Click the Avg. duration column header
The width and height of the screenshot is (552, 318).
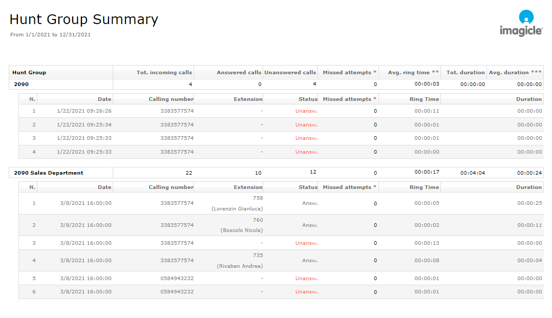click(515, 73)
